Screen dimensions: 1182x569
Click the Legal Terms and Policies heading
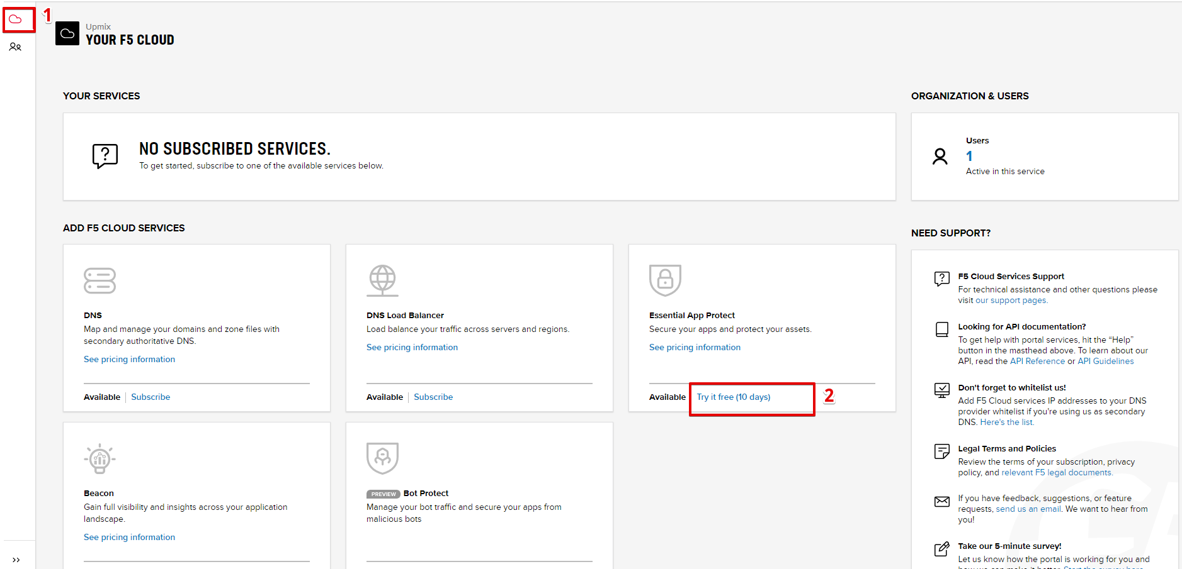[1007, 448]
